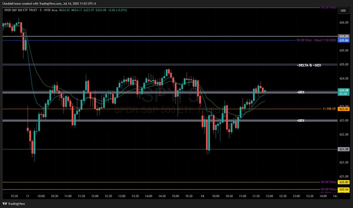Screen dimensions: 353x208
Task: Click the 15:00 time axis label
Action: 176,196
